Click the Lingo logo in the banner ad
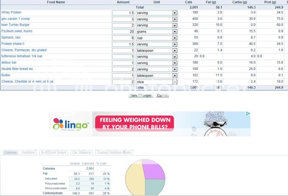Image resolution: width=288 pixels, height=196 pixels. (x=71, y=124)
